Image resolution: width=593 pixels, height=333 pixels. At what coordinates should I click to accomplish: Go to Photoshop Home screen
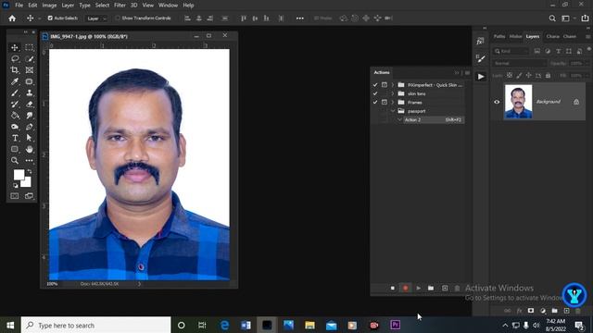pyautogui.click(x=12, y=18)
